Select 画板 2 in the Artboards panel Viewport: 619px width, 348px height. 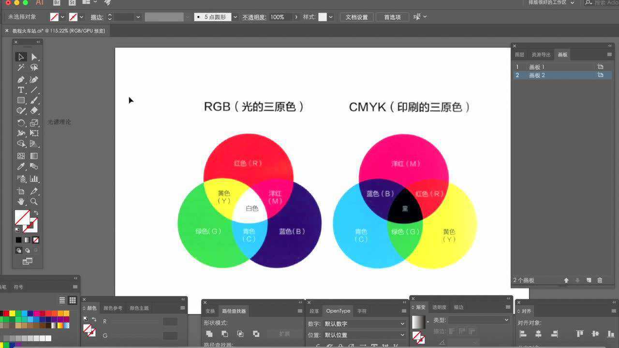click(537, 75)
